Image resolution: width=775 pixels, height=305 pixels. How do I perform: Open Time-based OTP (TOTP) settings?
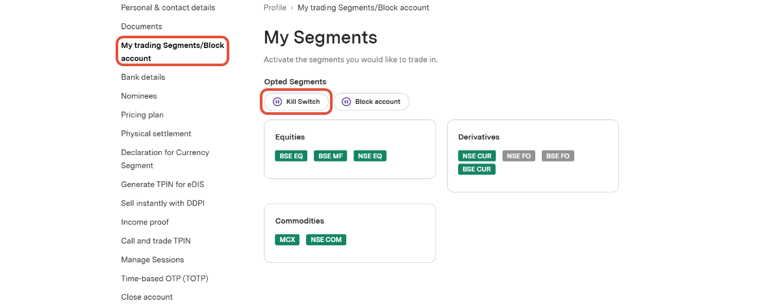click(164, 278)
